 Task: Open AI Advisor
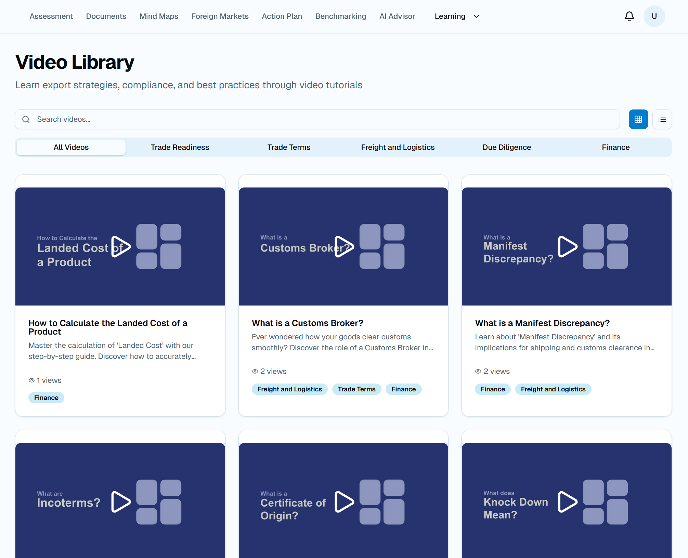tap(397, 16)
